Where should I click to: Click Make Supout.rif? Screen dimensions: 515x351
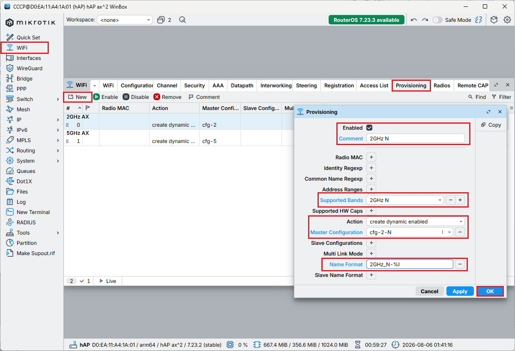[36, 253]
